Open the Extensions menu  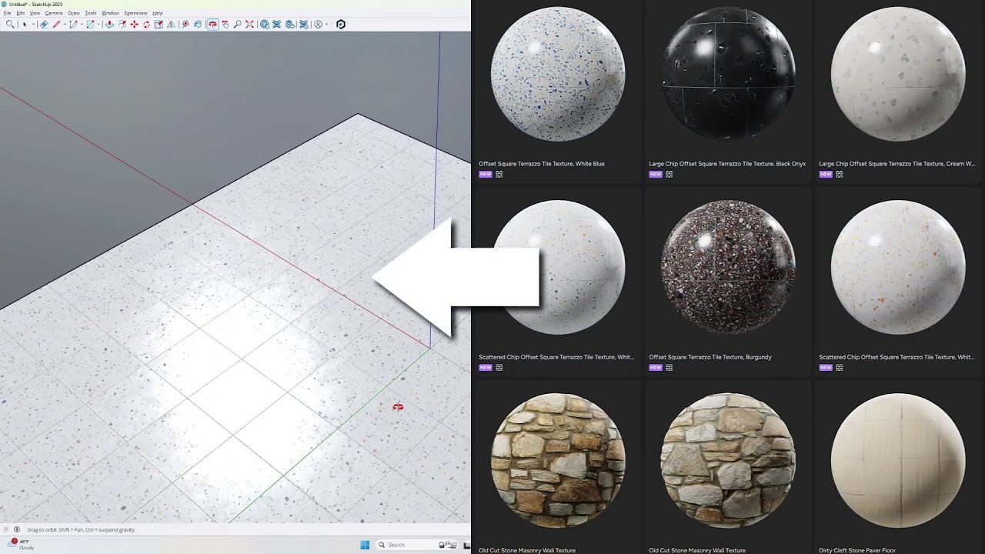coord(135,13)
